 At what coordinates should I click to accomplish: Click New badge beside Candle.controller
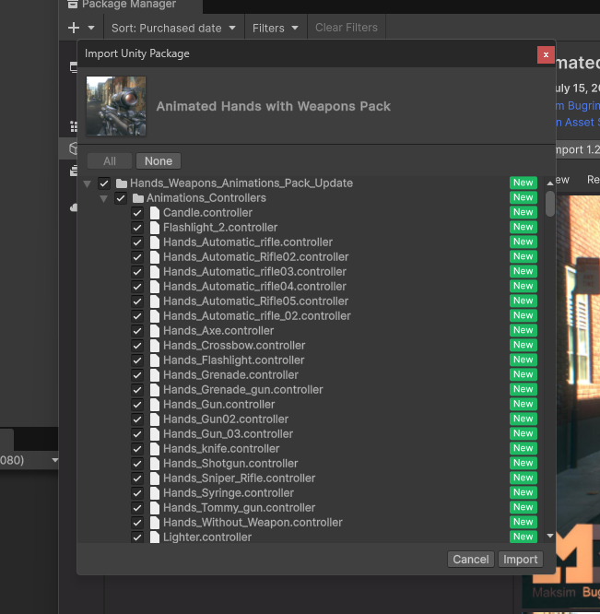click(x=524, y=212)
